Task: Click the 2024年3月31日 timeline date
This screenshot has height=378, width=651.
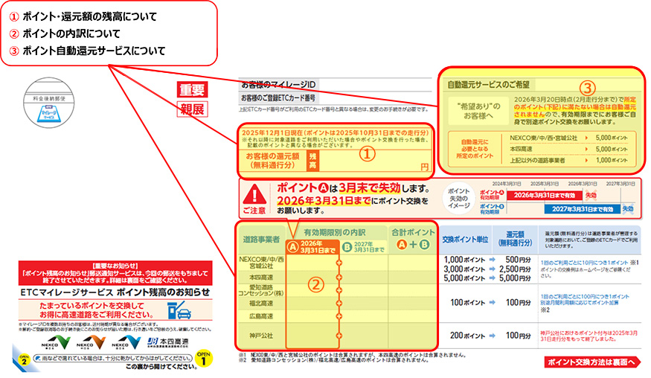Action: point(507,184)
